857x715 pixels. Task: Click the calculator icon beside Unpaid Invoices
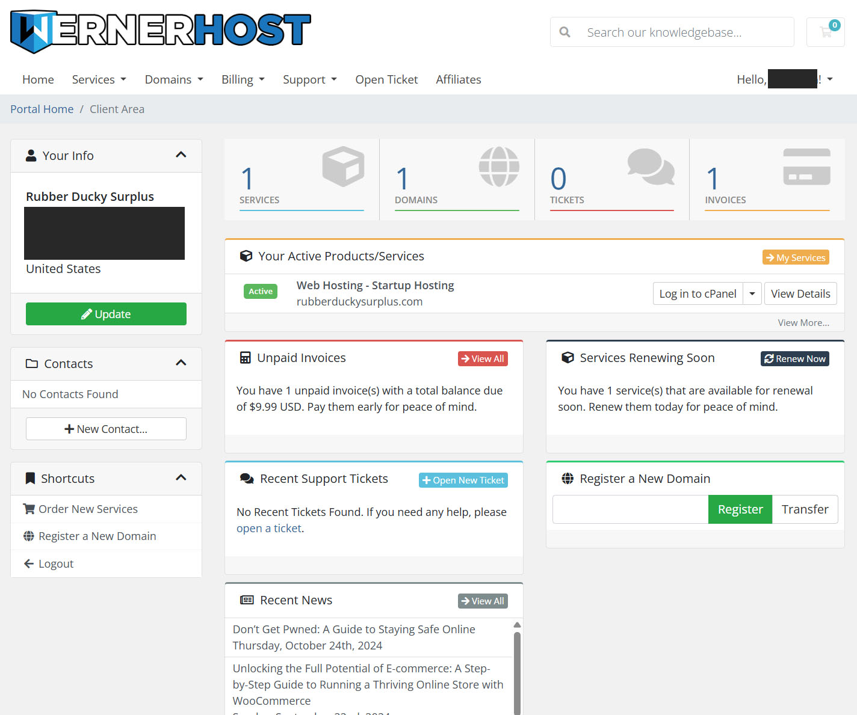pyautogui.click(x=246, y=358)
